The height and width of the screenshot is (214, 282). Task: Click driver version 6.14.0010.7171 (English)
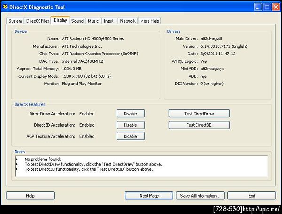[224, 46]
